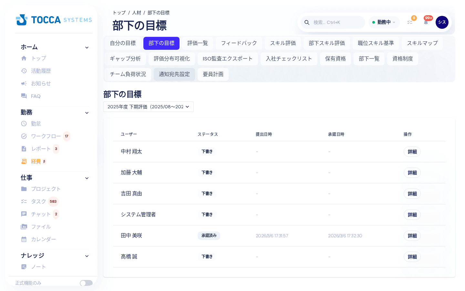Collapse the ホーム sidebar section

coord(87,48)
